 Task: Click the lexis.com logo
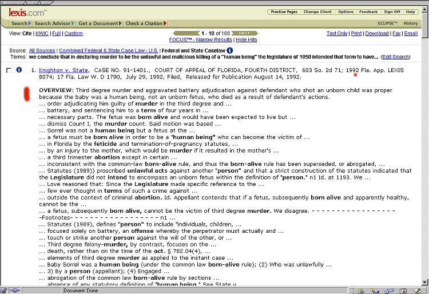(x=27, y=13)
